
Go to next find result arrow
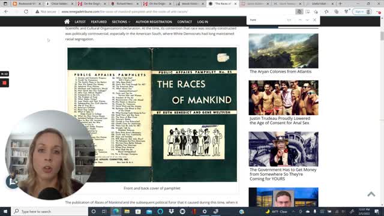point(307,20)
